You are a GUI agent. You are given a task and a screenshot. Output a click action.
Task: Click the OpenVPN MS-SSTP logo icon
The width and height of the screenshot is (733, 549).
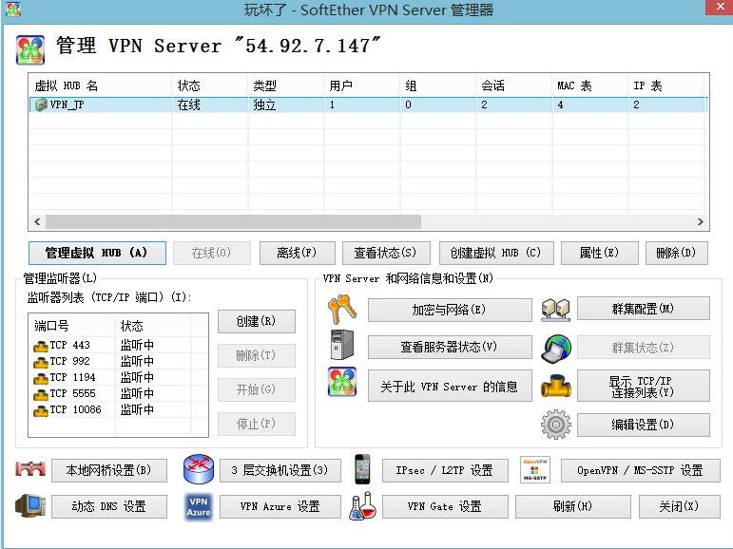coord(535,469)
